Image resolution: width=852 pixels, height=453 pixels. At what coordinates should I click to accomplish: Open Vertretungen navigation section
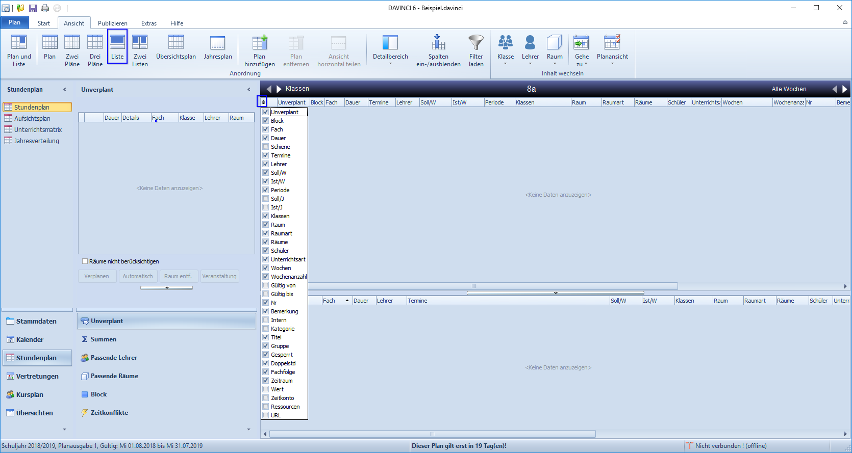click(x=37, y=376)
